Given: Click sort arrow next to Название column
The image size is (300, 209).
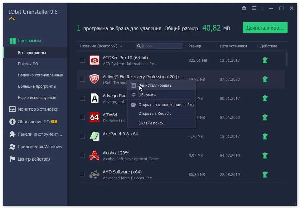Looking at the screenshot, I should click(121, 46).
